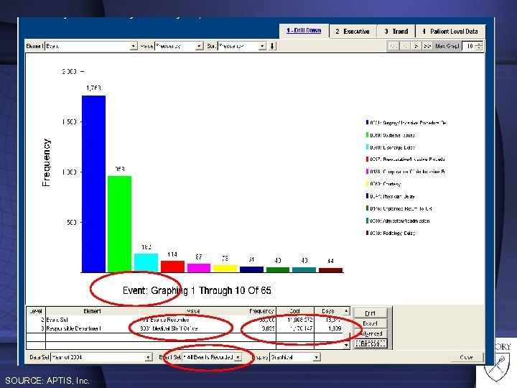Click the Export button
The width and height of the screenshot is (517, 388).
tap(370, 323)
